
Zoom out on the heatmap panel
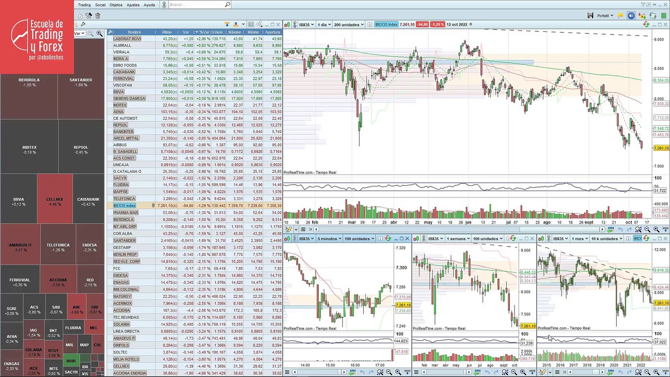pos(90,34)
